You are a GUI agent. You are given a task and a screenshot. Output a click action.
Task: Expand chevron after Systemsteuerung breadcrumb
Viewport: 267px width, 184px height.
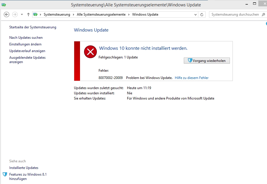[73, 15]
